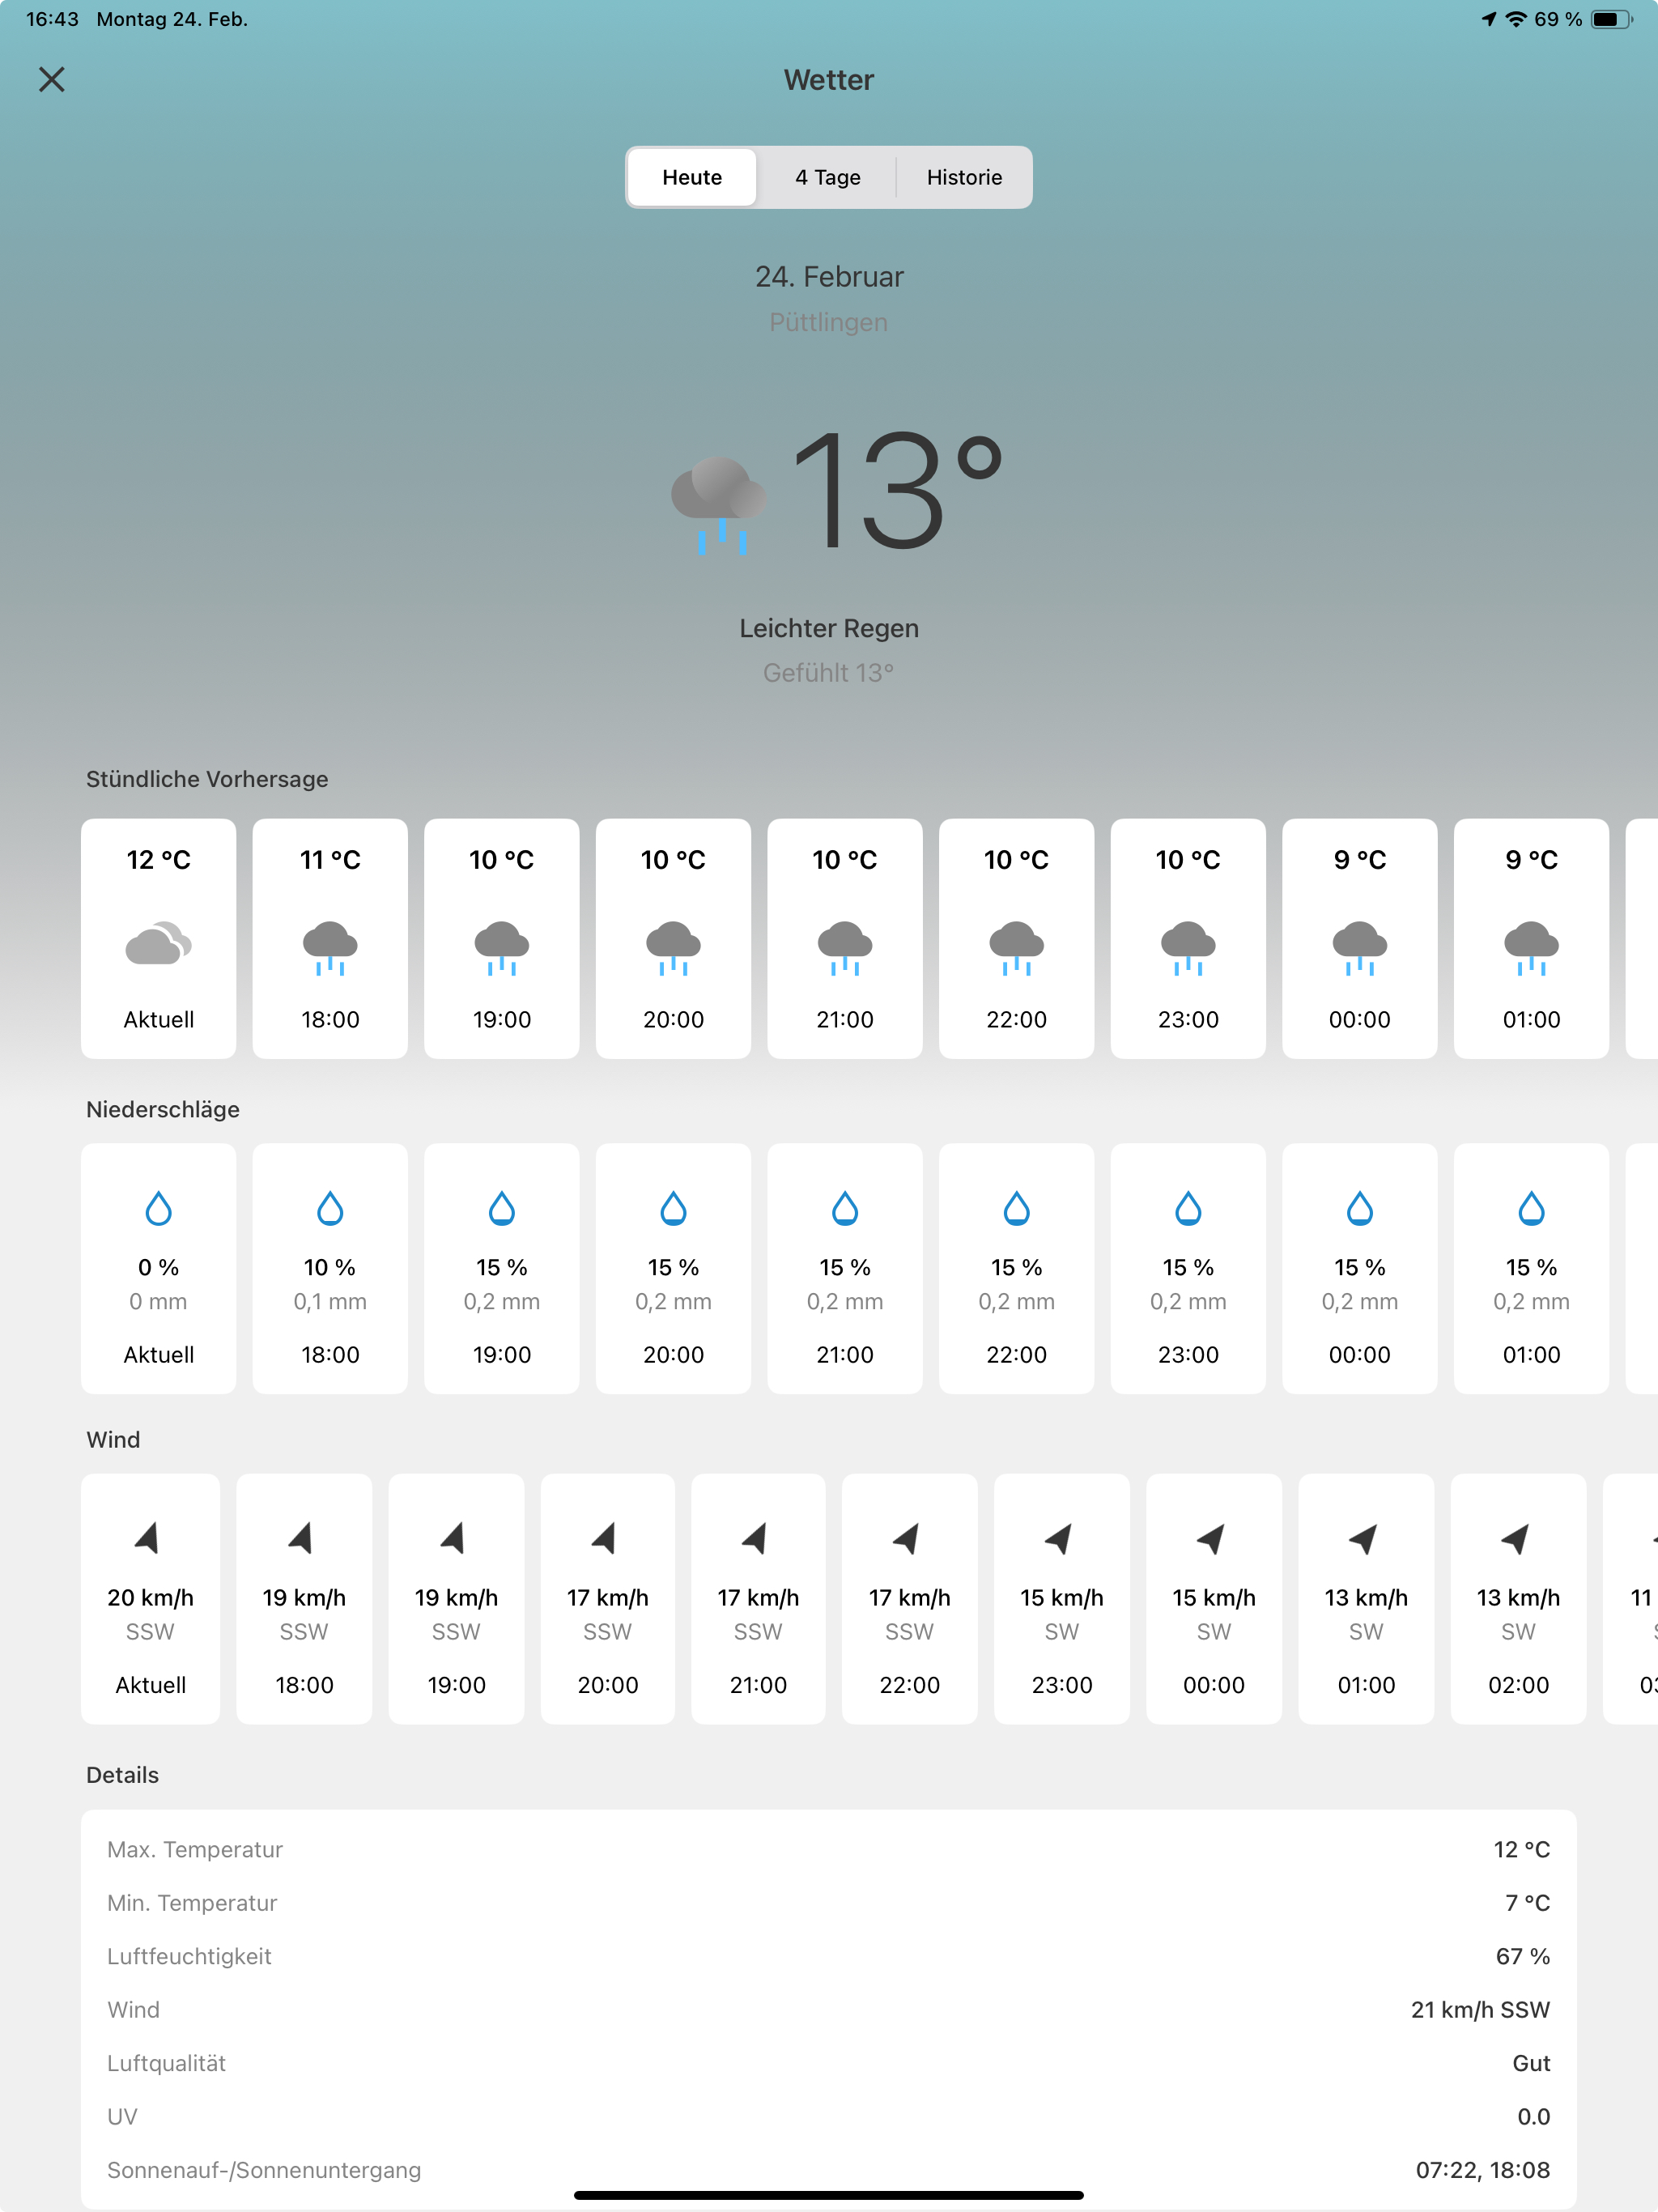Viewport: 1658px width, 2212px height.
Task: Tap the Gefühlt 13° label
Action: (x=828, y=673)
